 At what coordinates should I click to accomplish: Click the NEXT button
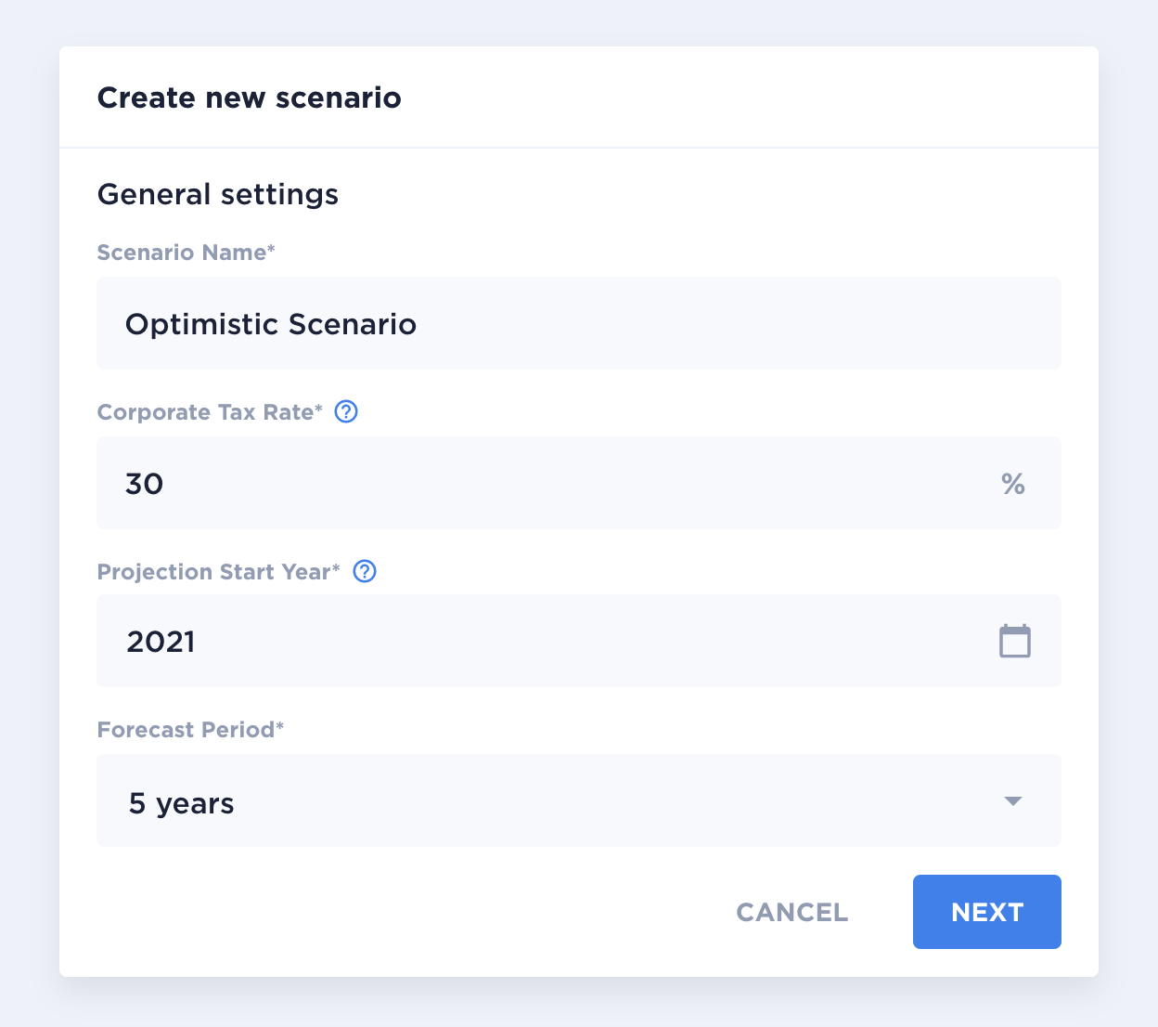click(x=987, y=912)
